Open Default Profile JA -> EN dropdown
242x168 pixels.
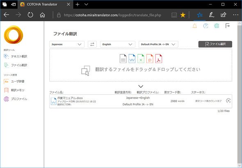pos(158,44)
